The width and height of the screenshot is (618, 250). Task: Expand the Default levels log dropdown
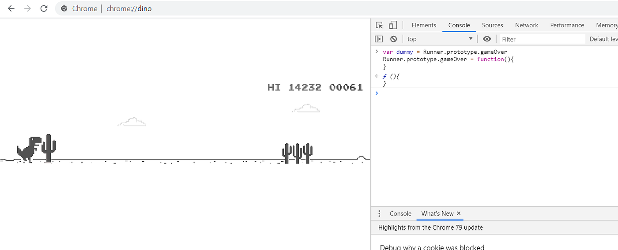pyautogui.click(x=603, y=39)
